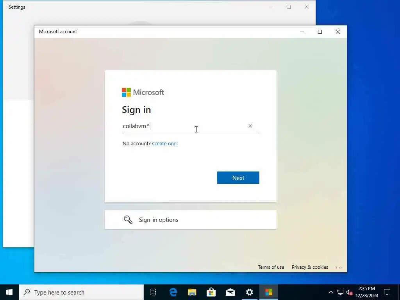Open Sign-in options

pyautogui.click(x=190, y=220)
